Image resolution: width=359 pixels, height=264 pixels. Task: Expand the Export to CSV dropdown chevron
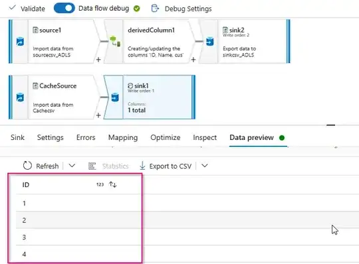(205, 165)
